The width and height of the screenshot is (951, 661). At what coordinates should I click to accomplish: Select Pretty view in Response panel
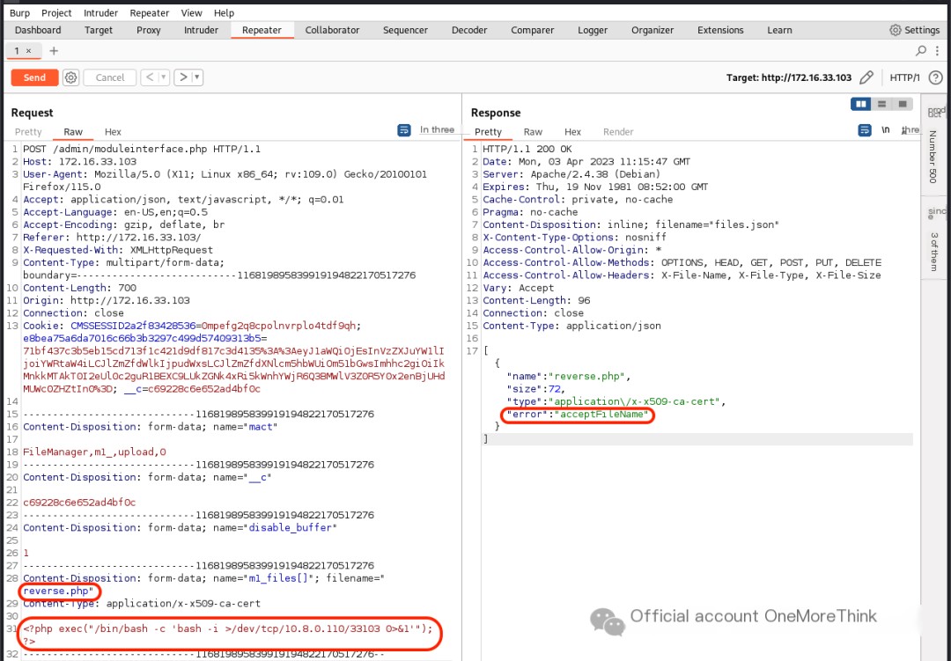click(x=488, y=132)
